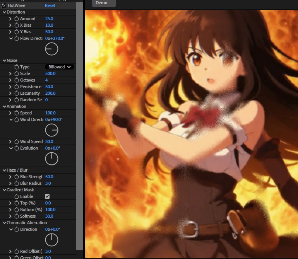Edit the Blur Radius value 3.0

tap(48, 184)
